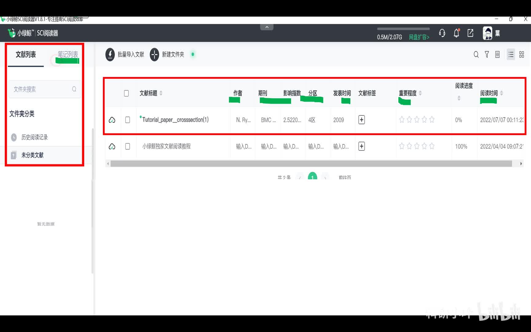Click into the 文件夹搜索 input field
The image size is (531, 332).
(41, 89)
